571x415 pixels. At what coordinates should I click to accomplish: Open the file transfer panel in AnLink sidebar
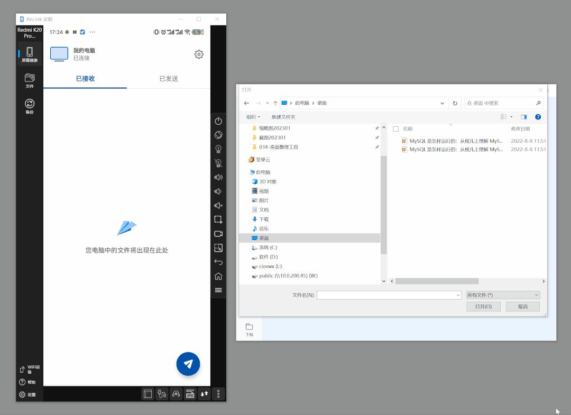click(29, 80)
